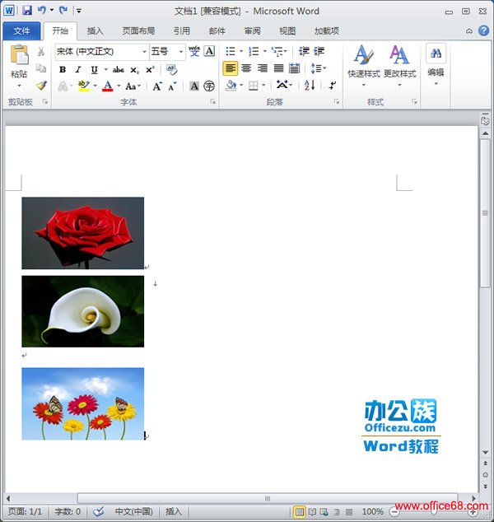
Task: Click the enclosed character (字) icon
Action: (209, 86)
